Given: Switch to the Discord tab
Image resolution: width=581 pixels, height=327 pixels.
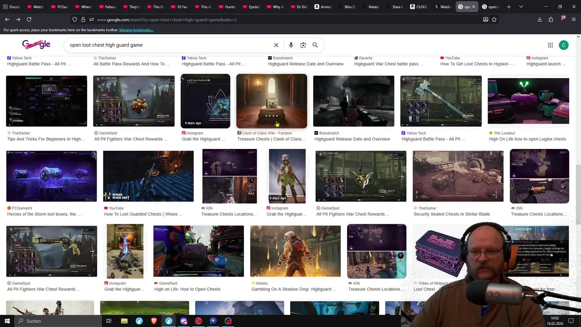Looking at the screenshot, I should tap(11, 7).
